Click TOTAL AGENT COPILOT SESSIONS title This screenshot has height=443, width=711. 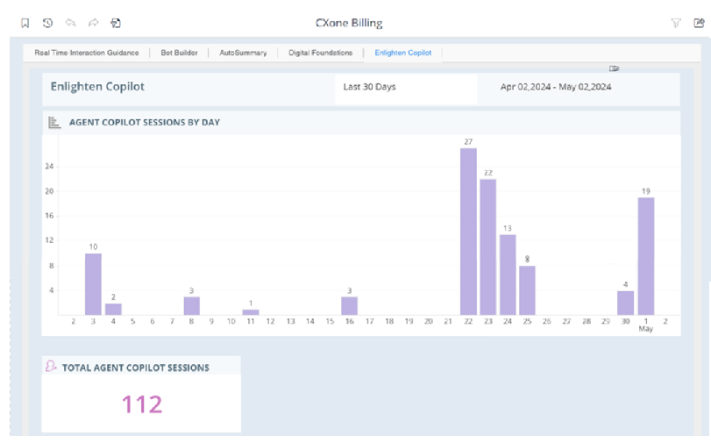(x=136, y=368)
